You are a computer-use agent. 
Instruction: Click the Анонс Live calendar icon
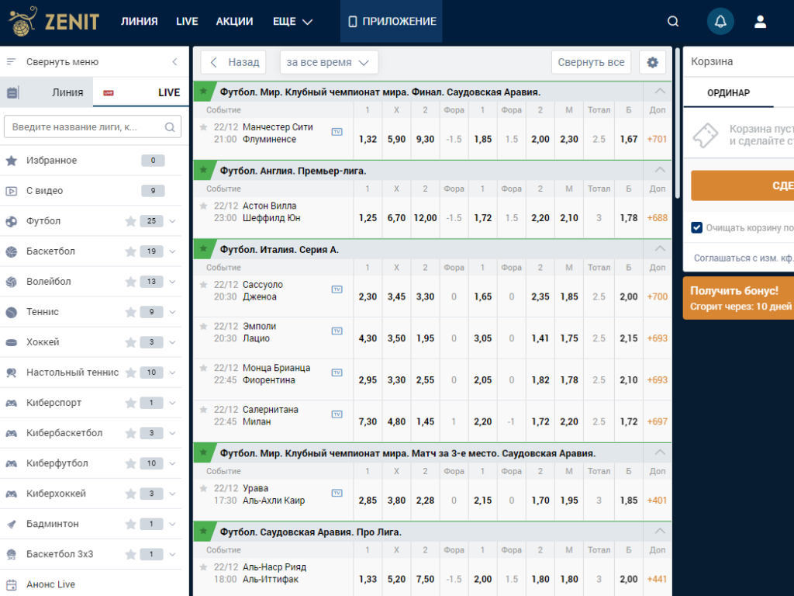tap(11, 584)
